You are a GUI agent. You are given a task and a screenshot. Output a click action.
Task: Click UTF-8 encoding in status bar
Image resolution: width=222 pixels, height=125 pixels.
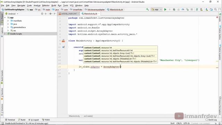click(187, 124)
